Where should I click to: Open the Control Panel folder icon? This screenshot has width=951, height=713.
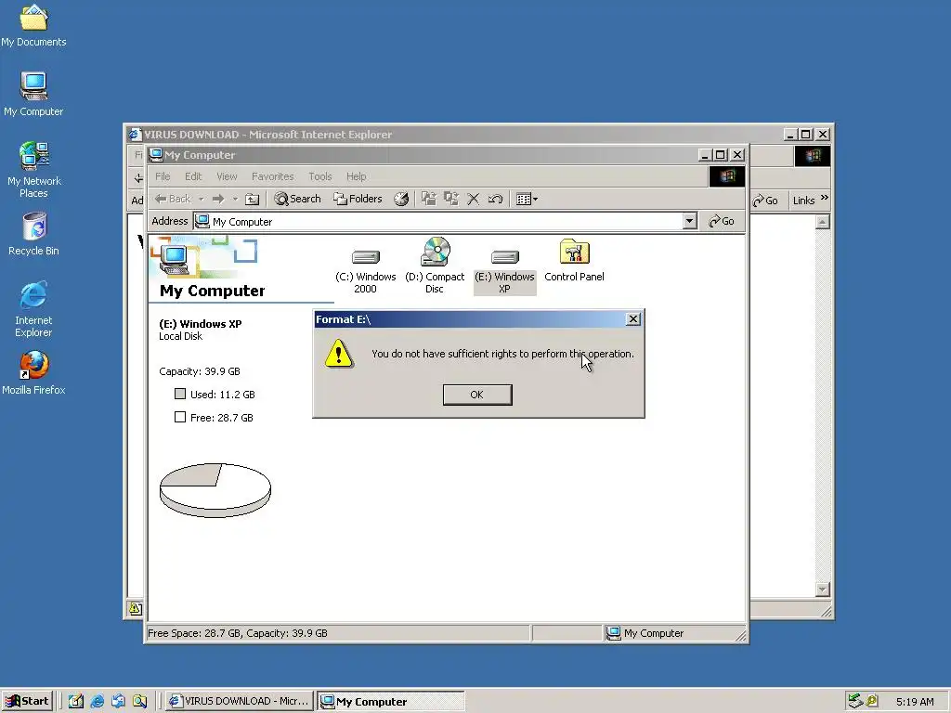[574, 261]
